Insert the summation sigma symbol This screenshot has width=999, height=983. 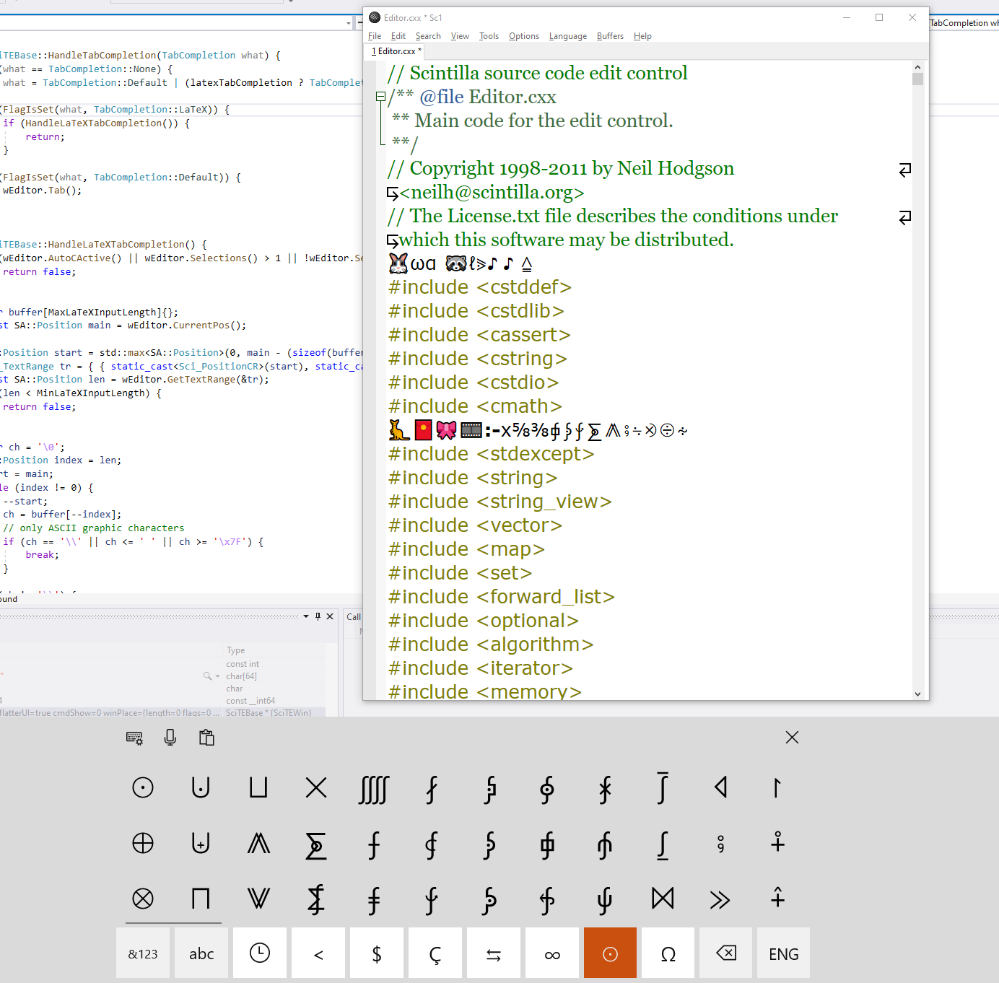(316, 844)
